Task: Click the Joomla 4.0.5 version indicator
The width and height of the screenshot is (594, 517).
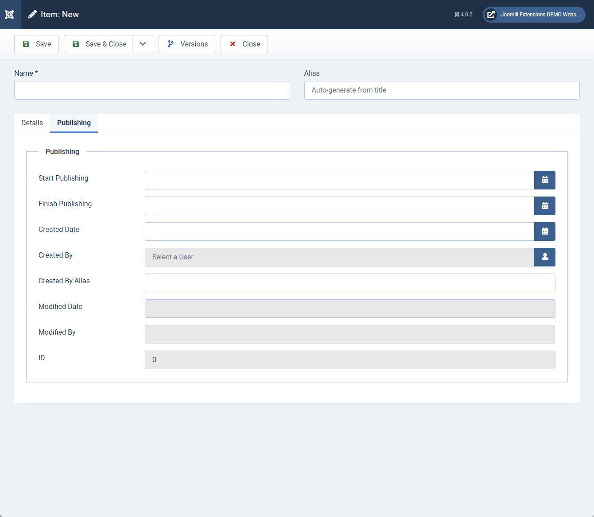Action: tap(463, 15)
